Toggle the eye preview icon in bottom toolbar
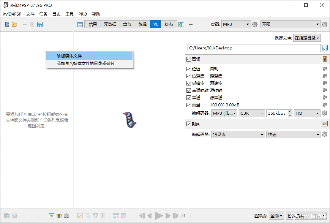 click(59, 216)
